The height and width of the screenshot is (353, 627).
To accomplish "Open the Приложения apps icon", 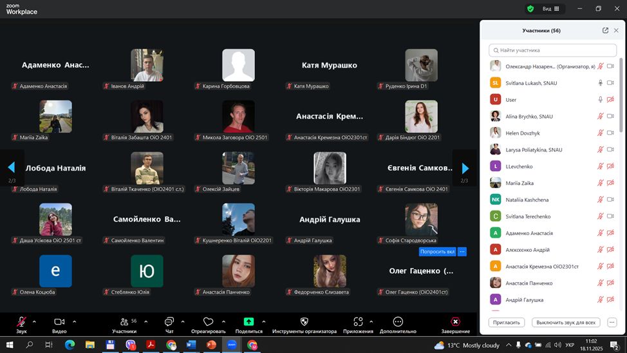I will tap(358, 321).
